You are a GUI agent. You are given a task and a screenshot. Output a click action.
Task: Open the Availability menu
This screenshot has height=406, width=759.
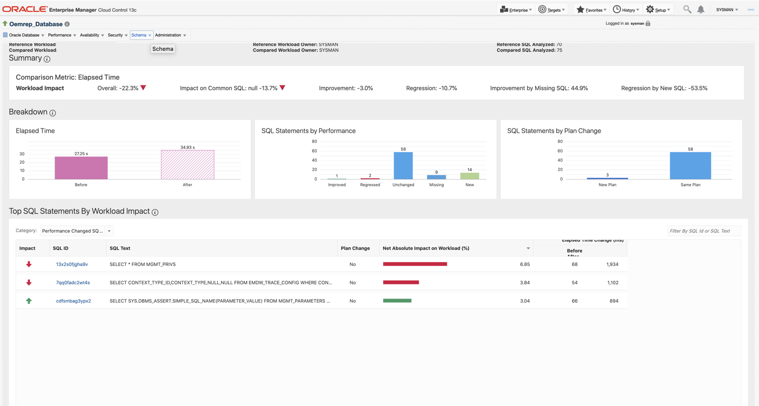pos(92,35)
